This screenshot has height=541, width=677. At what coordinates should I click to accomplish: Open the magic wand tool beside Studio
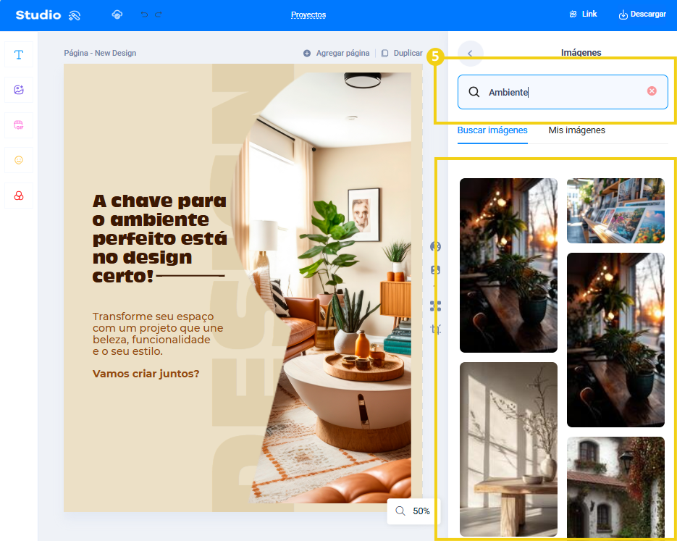pyautogui.click(x=75, y=15)
